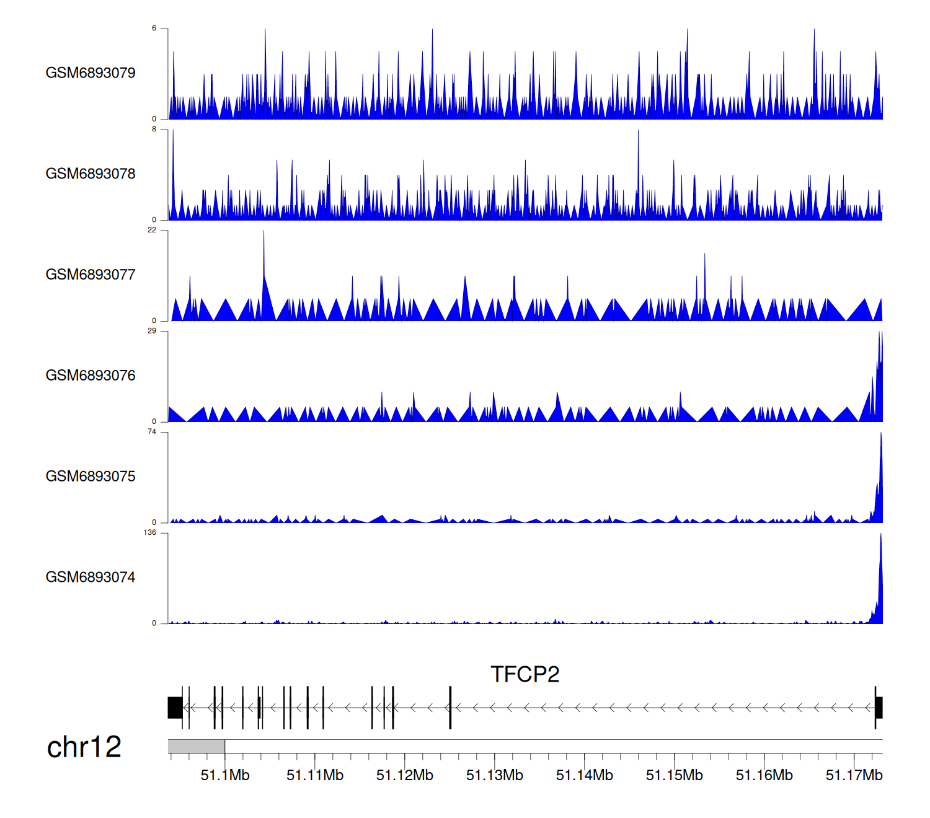Image resolution: width=930 pixels, height=818 pixels.
Task: Click the TFCP2 gene name
Action: (525, 674)
